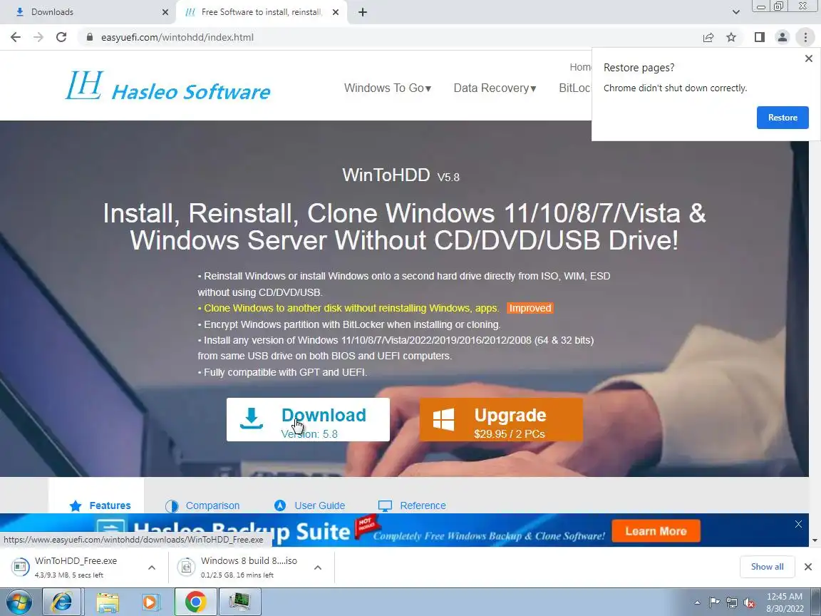
Task: Reload the page with the refresh icon
Action: (61, 37)
